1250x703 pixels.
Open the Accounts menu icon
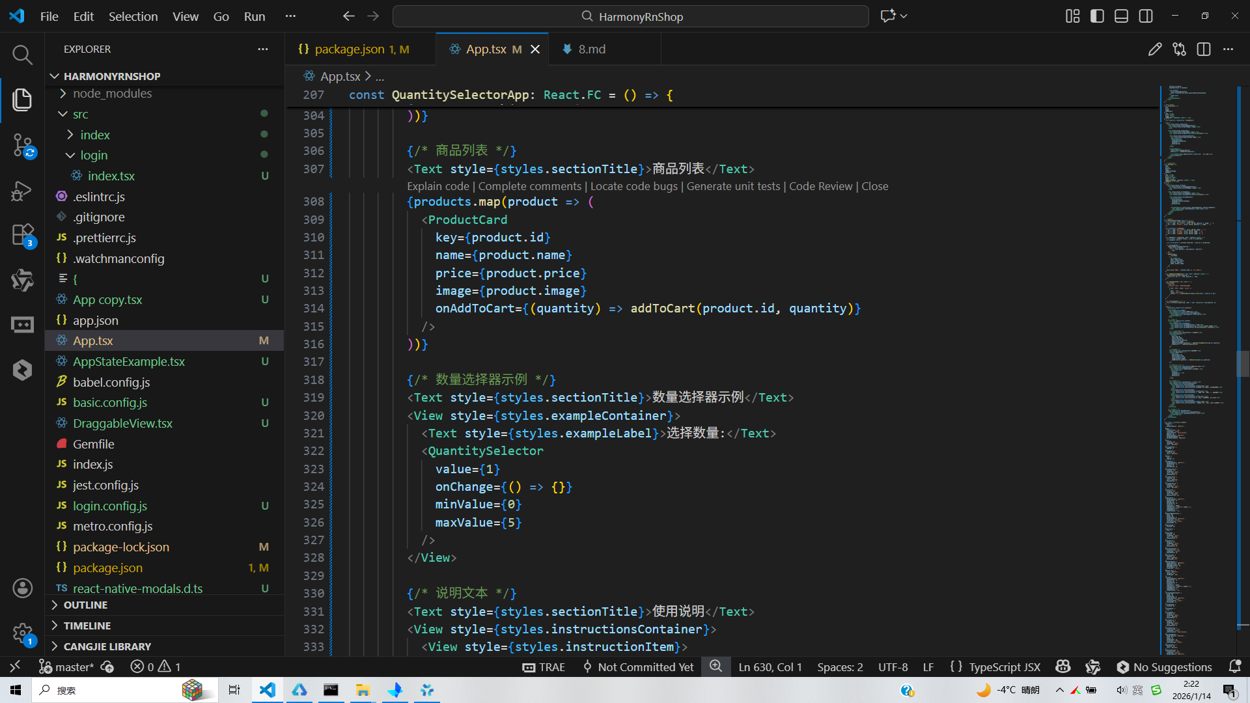22,588
